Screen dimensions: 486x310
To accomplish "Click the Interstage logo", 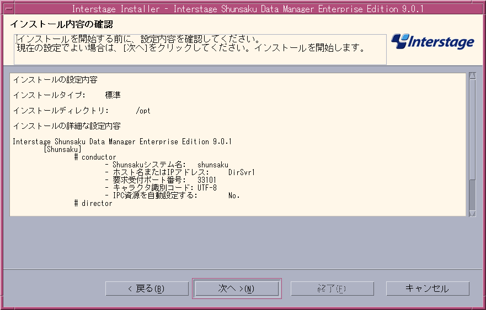I will tap(432, 42).
